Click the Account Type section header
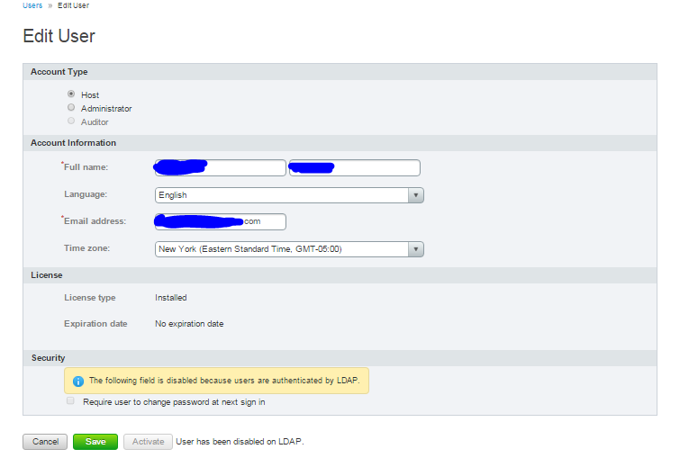Viewport: 680px width, 458px height. coord(59,72)
